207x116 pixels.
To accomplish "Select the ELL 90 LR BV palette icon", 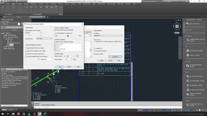I will pyautogui.click(x=188, y=85).
